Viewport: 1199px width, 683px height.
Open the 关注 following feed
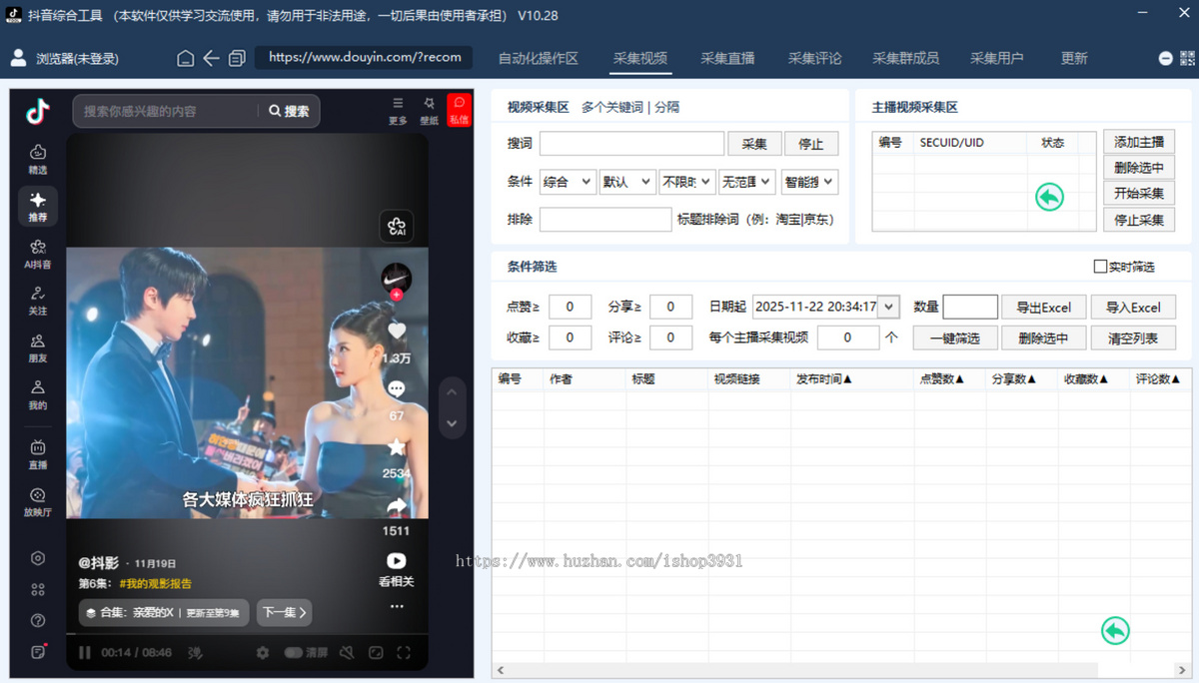pyautogui.click(x=38, y=301)
